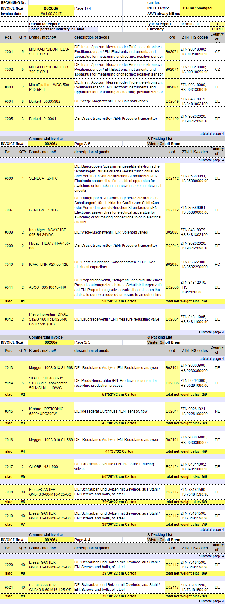This screenshot has height=604, width=225.
Task: Click order number 'B02088'
Action: 172,232
